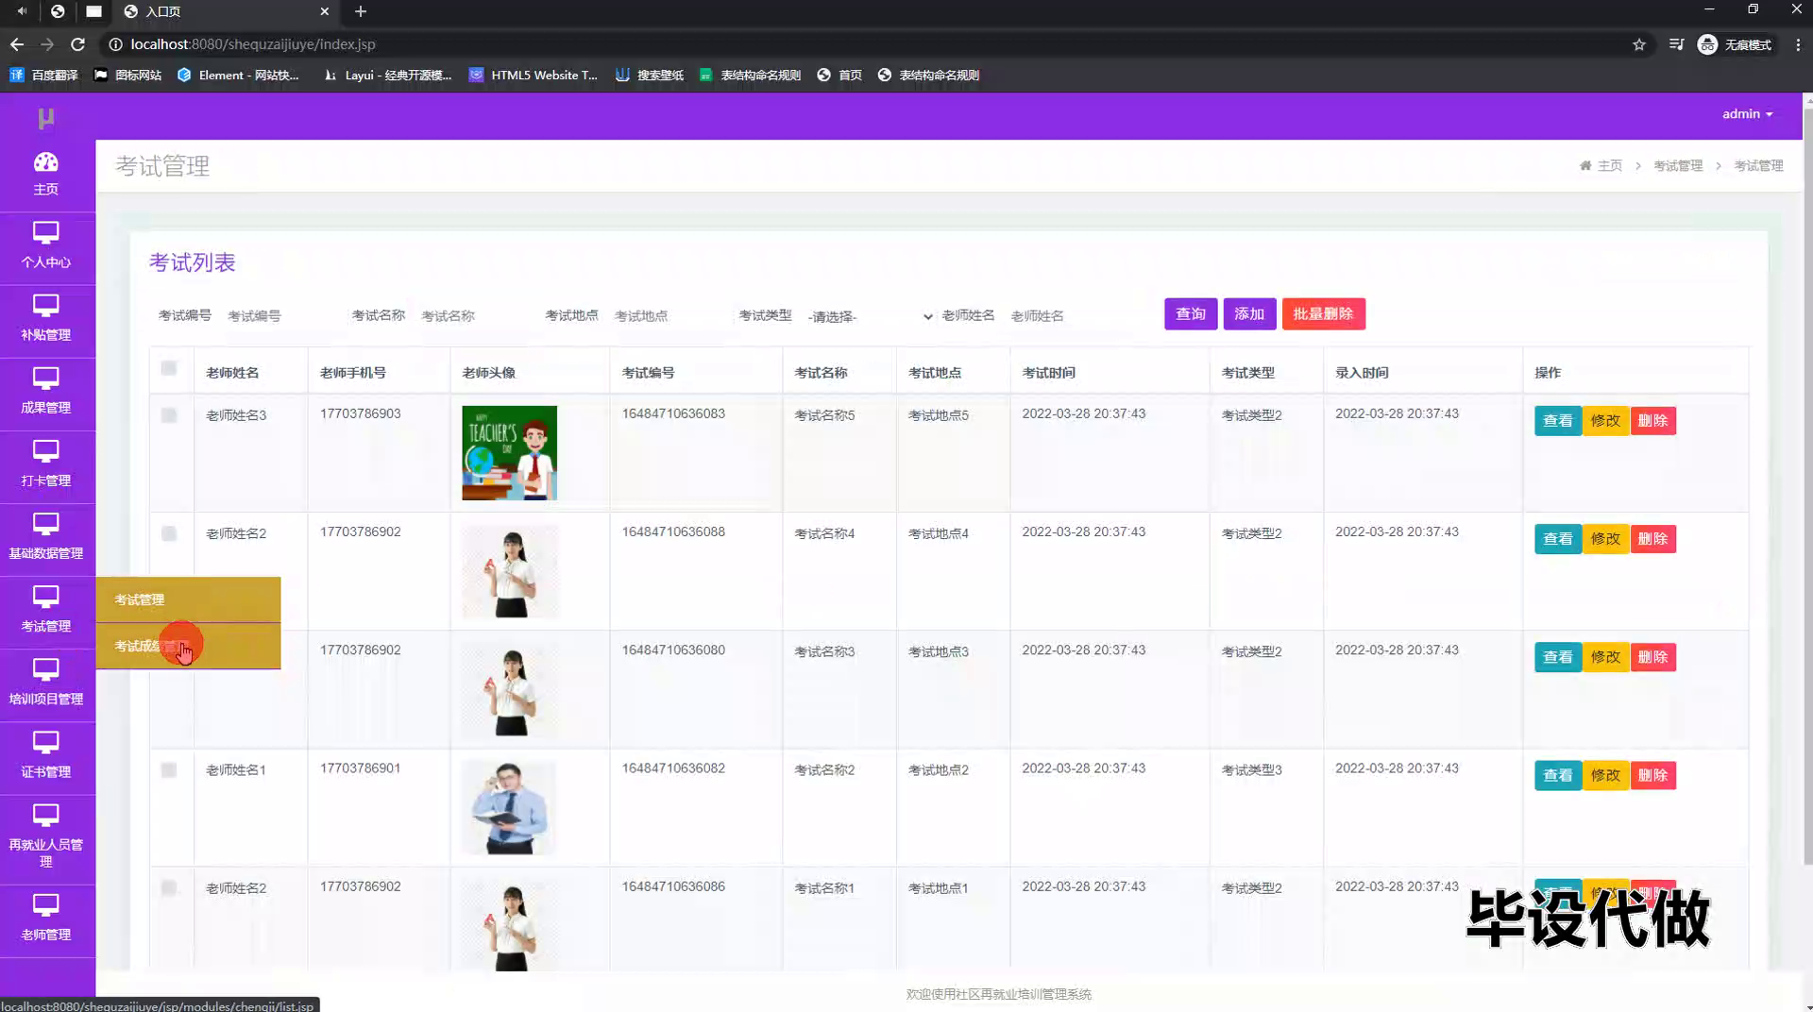Check the row for 考试名称2
This screenshot has height=1012, width=1813.
click(x=169, y=770)
